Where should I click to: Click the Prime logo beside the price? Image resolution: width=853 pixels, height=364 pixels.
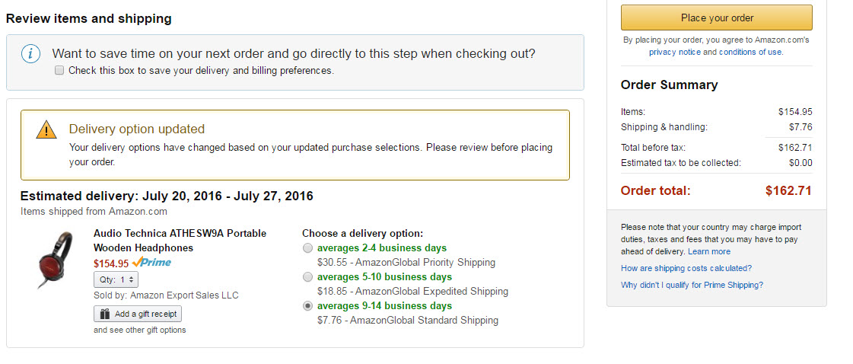click(151, 263)
